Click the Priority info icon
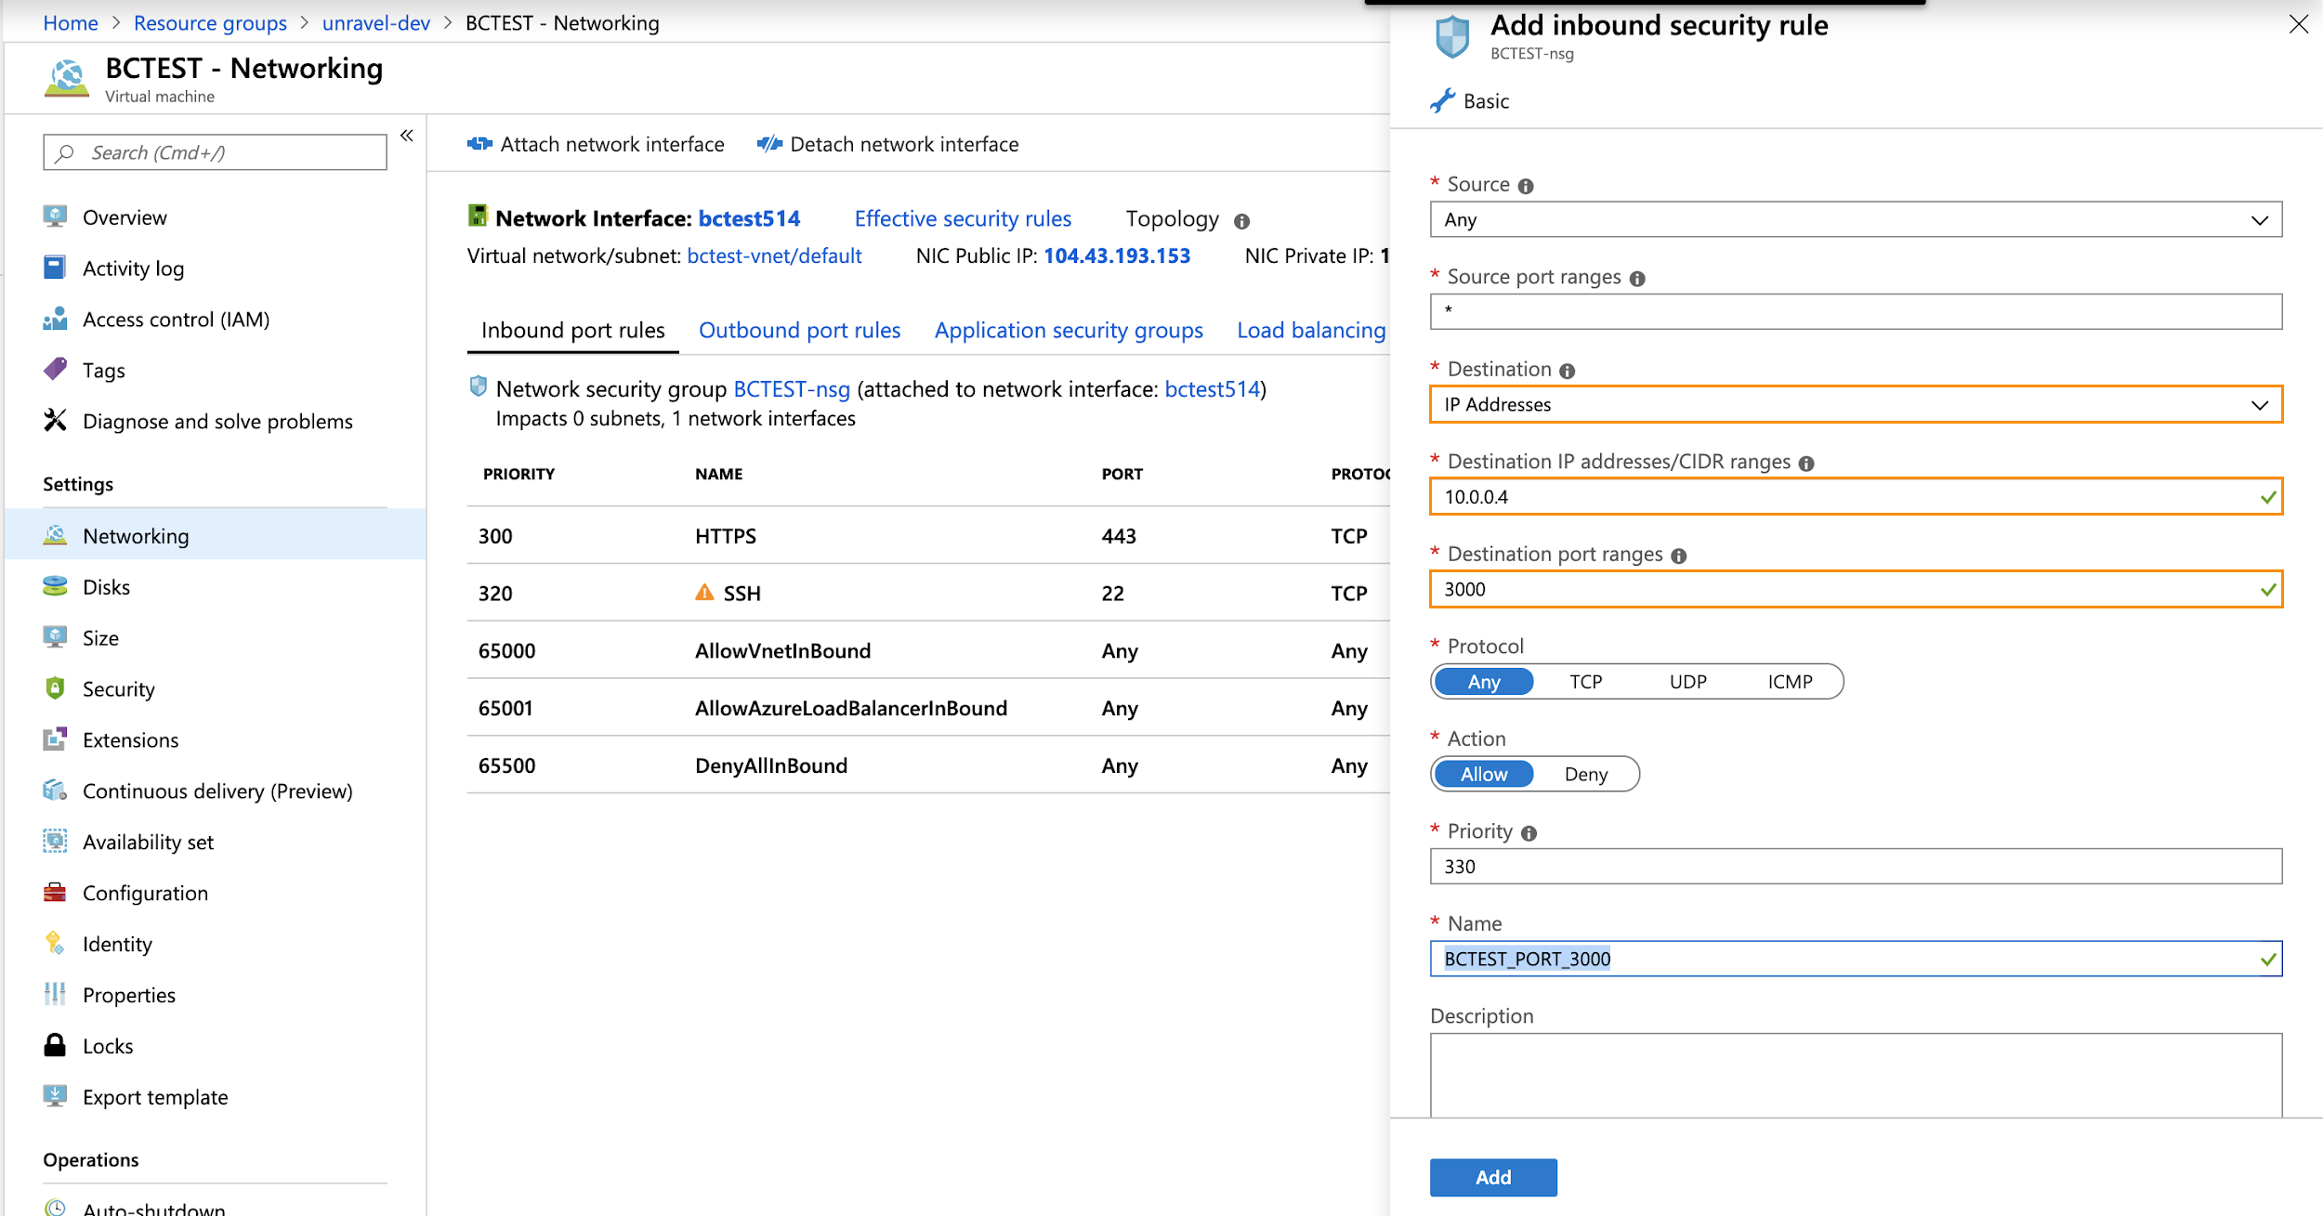The image size is (2323, 1216). pyautogui.click(x=1529, y=833)
